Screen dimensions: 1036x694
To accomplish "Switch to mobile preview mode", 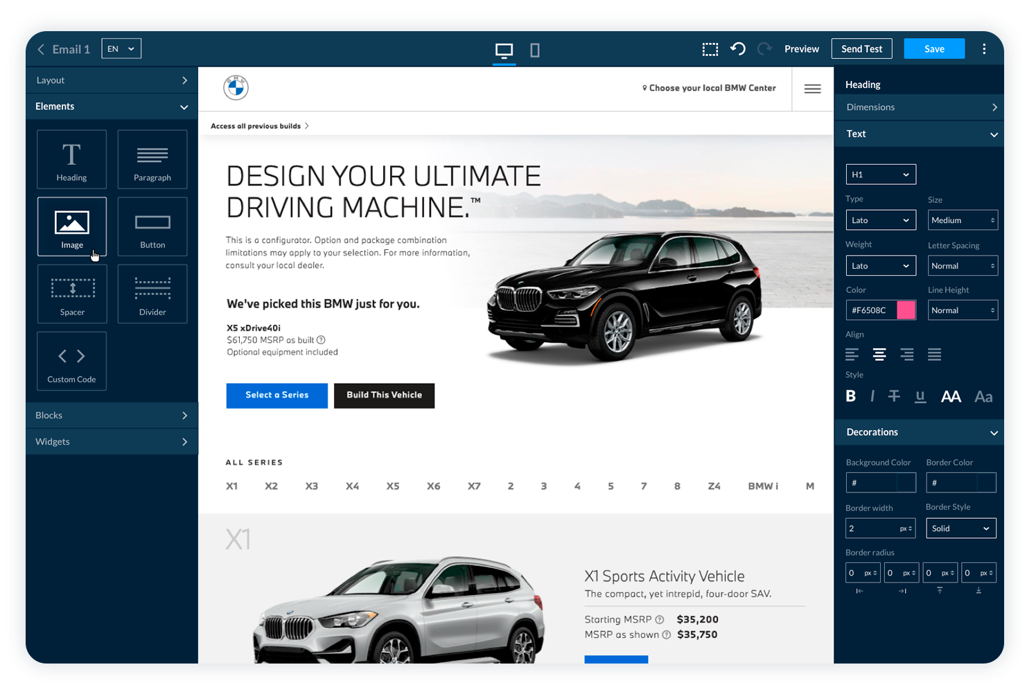I will pyautogui.click(x=535, y=50).
